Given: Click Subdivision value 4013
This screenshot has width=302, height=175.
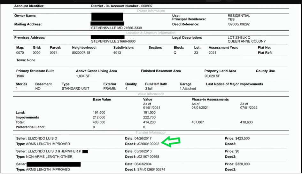Looking at the screenshot, I should click(x=117, y=52).
